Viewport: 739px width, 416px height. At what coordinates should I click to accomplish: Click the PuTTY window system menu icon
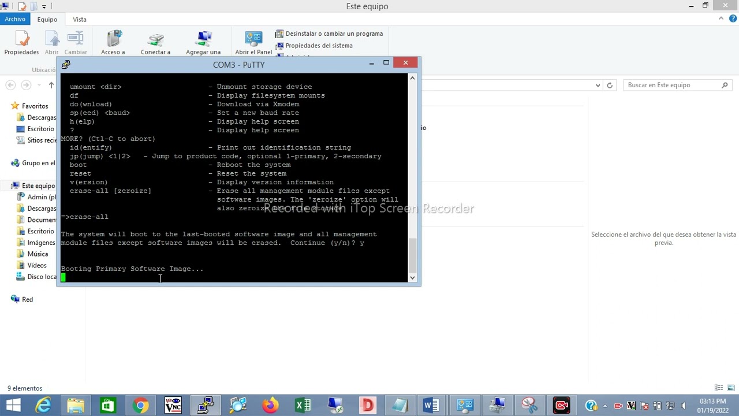[x=66, y=64]
